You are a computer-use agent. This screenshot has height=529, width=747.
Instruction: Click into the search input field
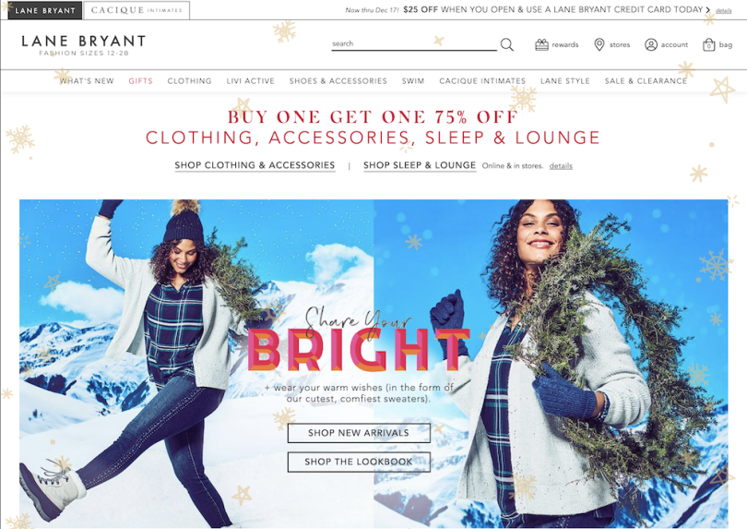coord(414,44)
